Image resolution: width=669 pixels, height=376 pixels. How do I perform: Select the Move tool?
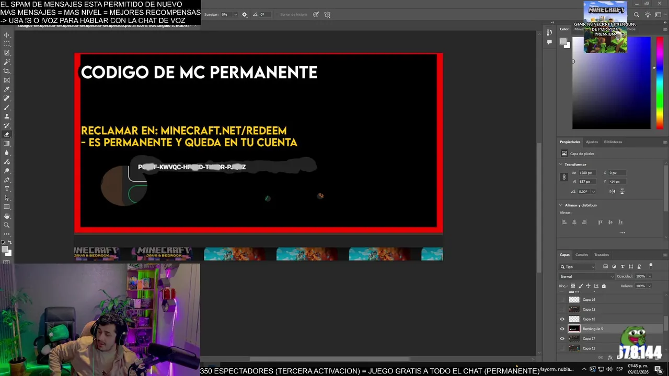click(7, 35)
